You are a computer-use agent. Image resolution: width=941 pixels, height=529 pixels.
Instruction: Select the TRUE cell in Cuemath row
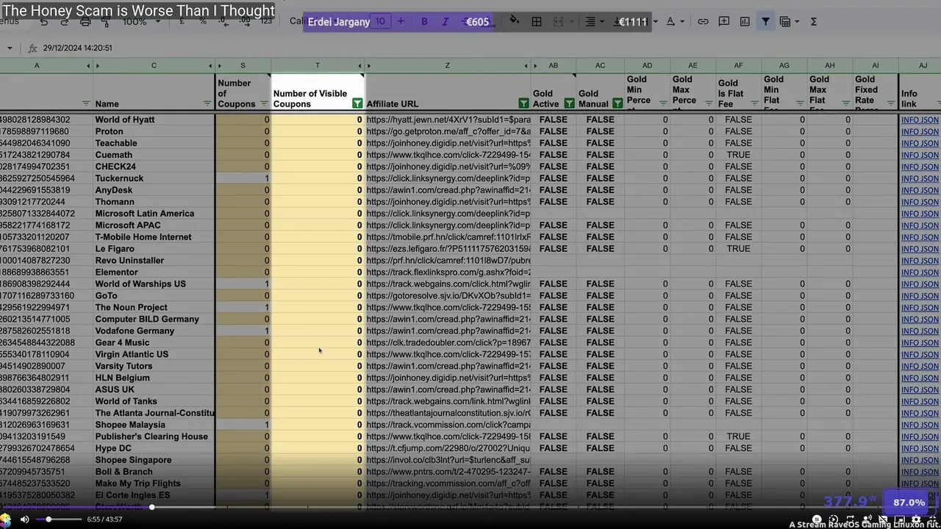pyautogui.click(x=738, y=155)
